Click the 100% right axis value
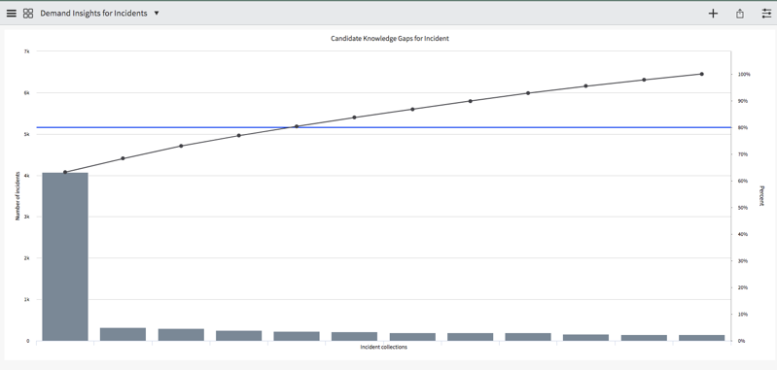 coord(744,74)
